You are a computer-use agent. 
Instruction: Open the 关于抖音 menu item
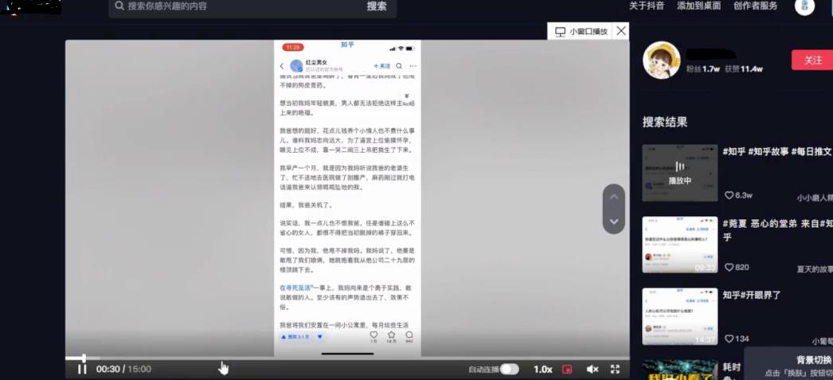(x=646, y=6)
